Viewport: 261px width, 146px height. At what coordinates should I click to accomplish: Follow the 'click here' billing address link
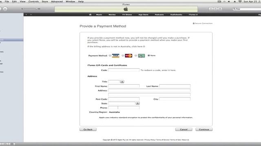(x=137, y=47)
